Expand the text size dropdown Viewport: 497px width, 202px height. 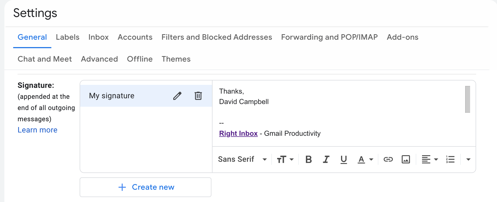tap(285, 159)
